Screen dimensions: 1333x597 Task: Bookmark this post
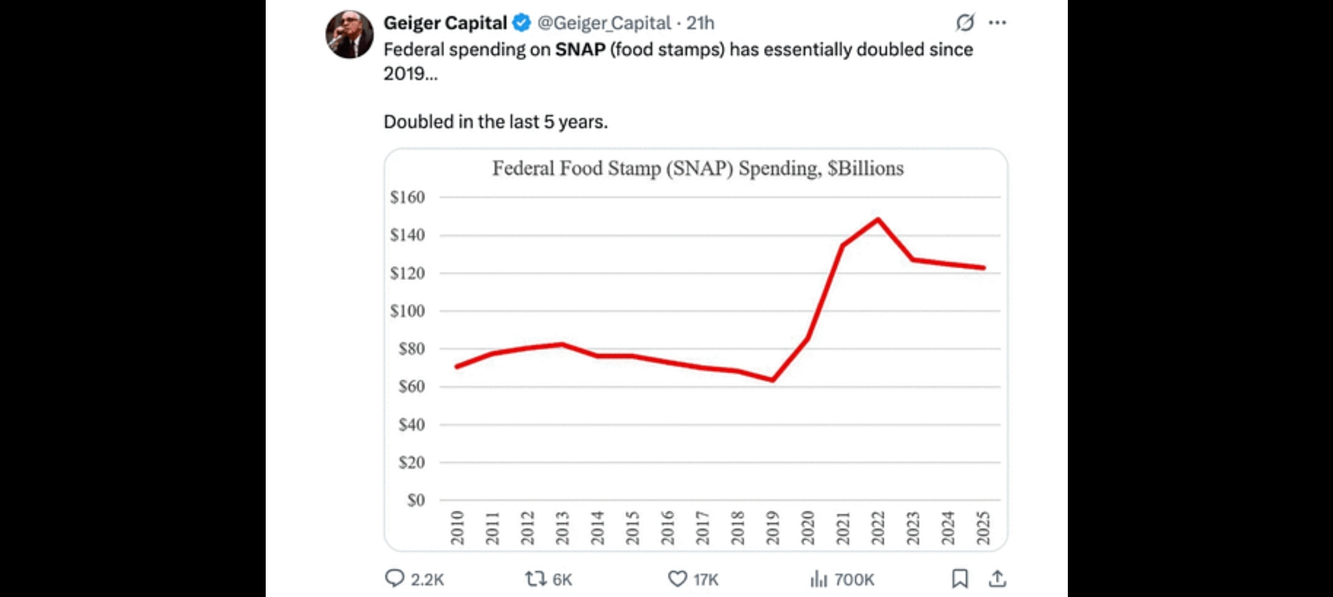pyautogui.click(x=960, y=579)
